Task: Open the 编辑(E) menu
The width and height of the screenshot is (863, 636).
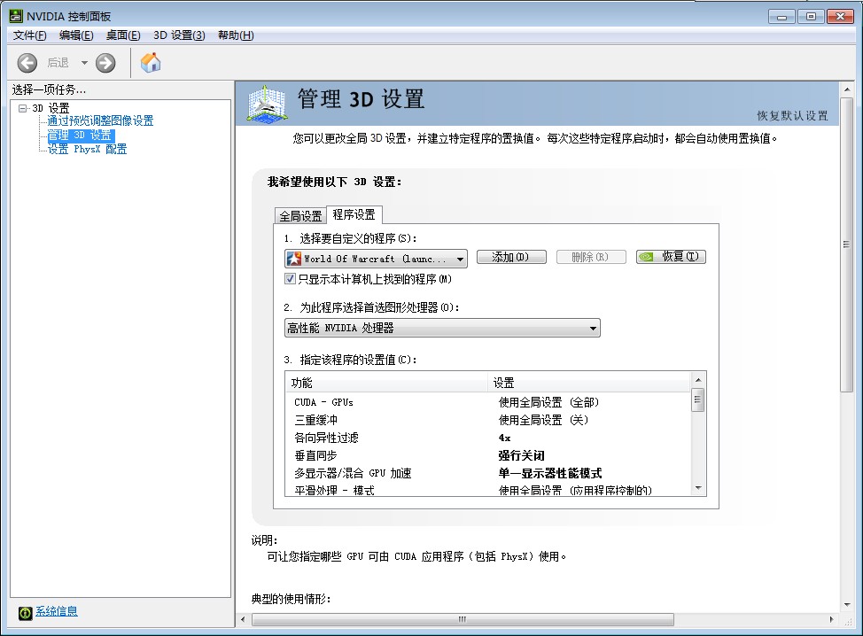Action: 76,35
